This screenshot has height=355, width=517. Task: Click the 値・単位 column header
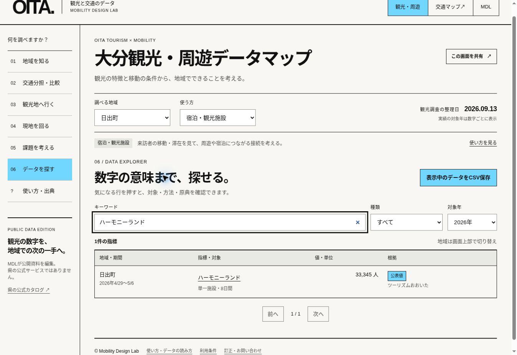324,258
